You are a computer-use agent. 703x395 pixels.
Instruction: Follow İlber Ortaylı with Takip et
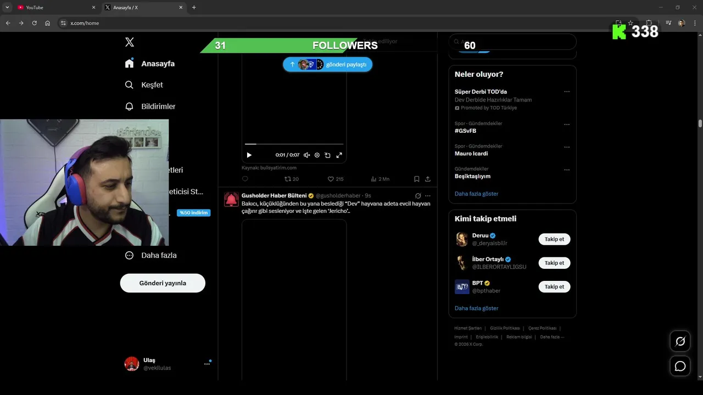554,263
